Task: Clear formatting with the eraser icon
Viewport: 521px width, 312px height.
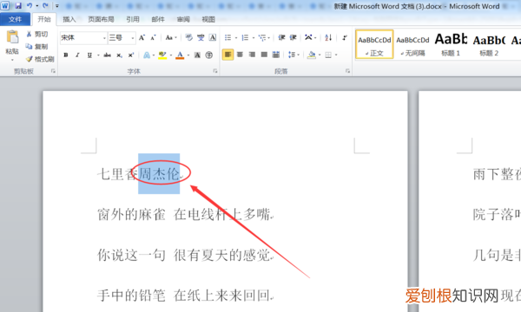Action: click(x=188, y=37)
